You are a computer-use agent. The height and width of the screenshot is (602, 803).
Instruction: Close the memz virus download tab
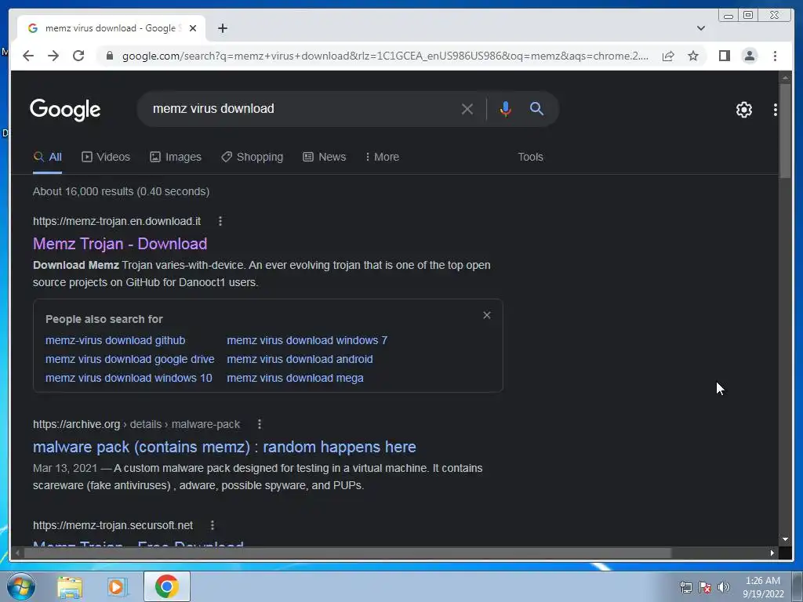click(x=193, y=28)
